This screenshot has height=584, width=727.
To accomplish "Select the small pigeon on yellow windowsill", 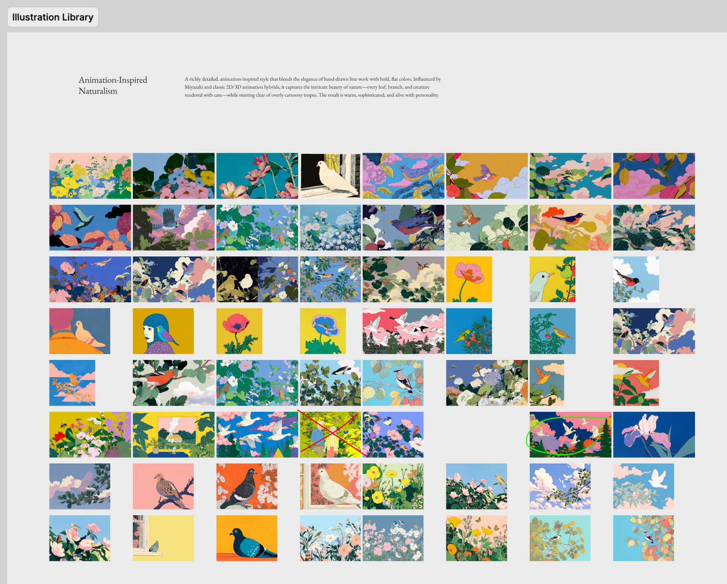I will 163,538.
